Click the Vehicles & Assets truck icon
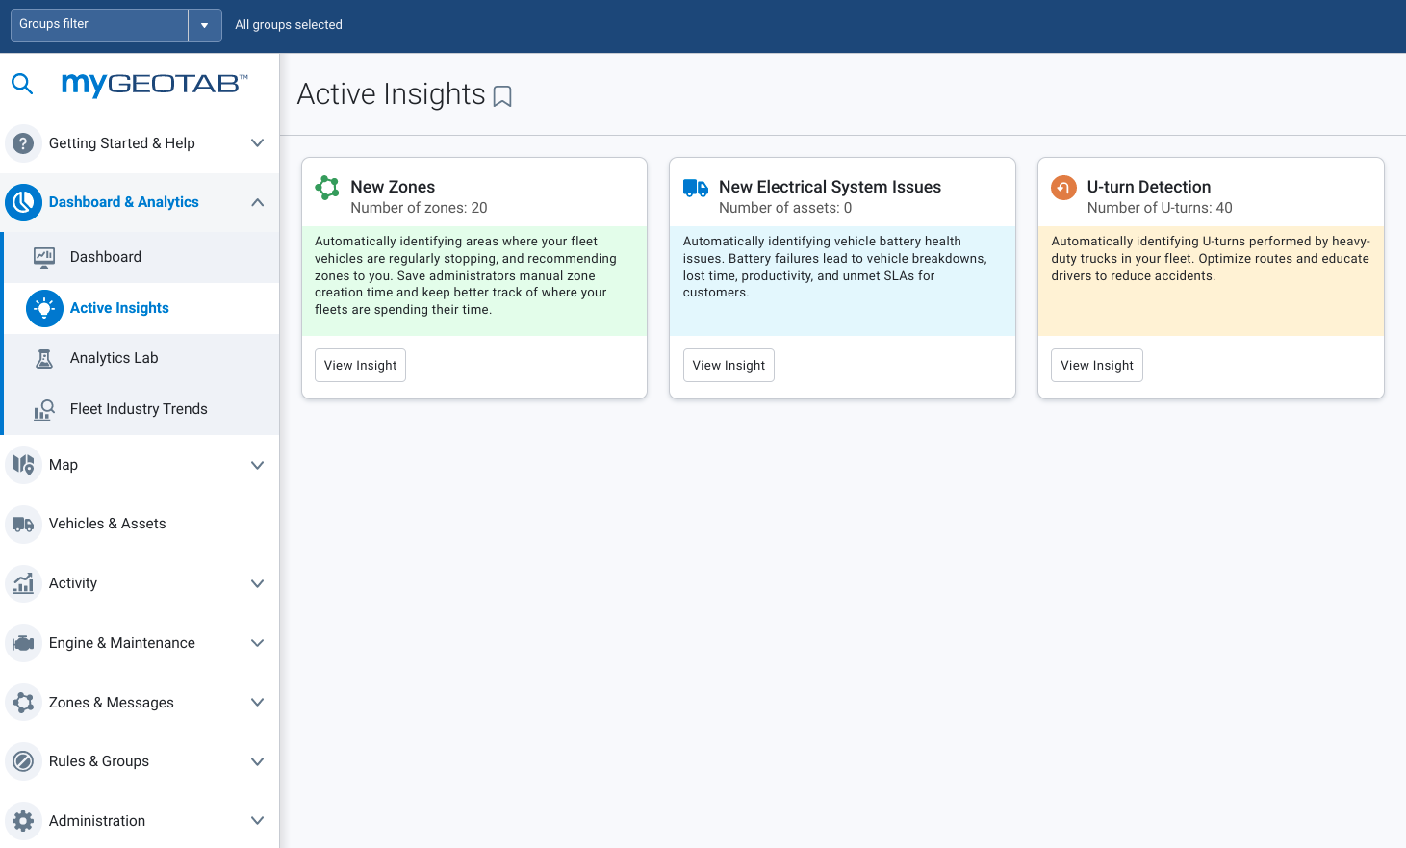Viewport: 1406px width, 848px height. (22, 524)
